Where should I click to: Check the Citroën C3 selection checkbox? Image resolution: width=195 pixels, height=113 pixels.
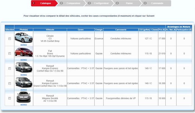[x=9, y=39]
